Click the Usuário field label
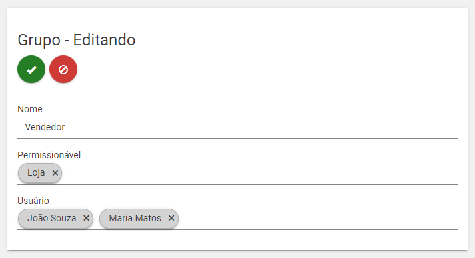This screenshot has height=258, width=475. pyautogui.click(x=33, y=201)
